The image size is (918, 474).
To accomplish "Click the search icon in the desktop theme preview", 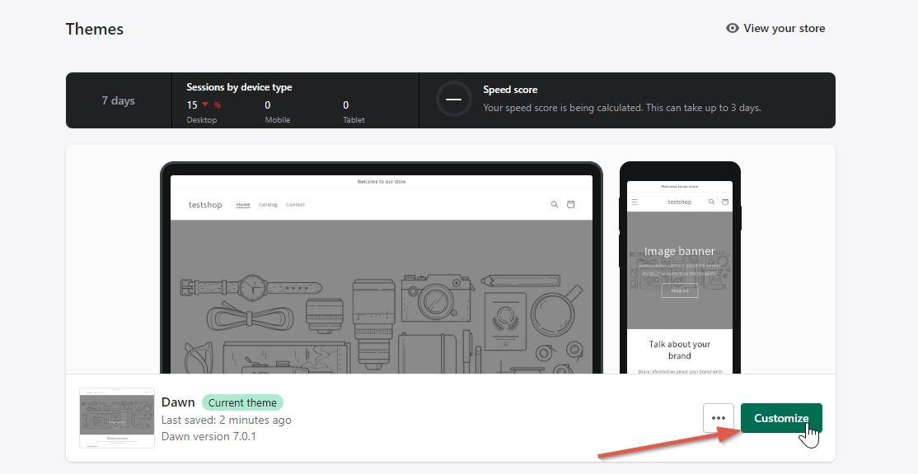I will [x=555, y=204].
